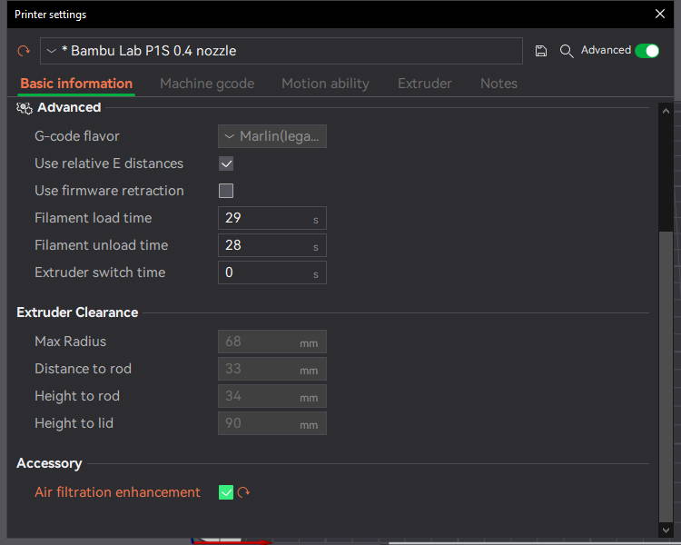Image resolution: width=681 pixels, height=545 pixels.
Task: Select the Basic information tab
Action: click(76, 84)
